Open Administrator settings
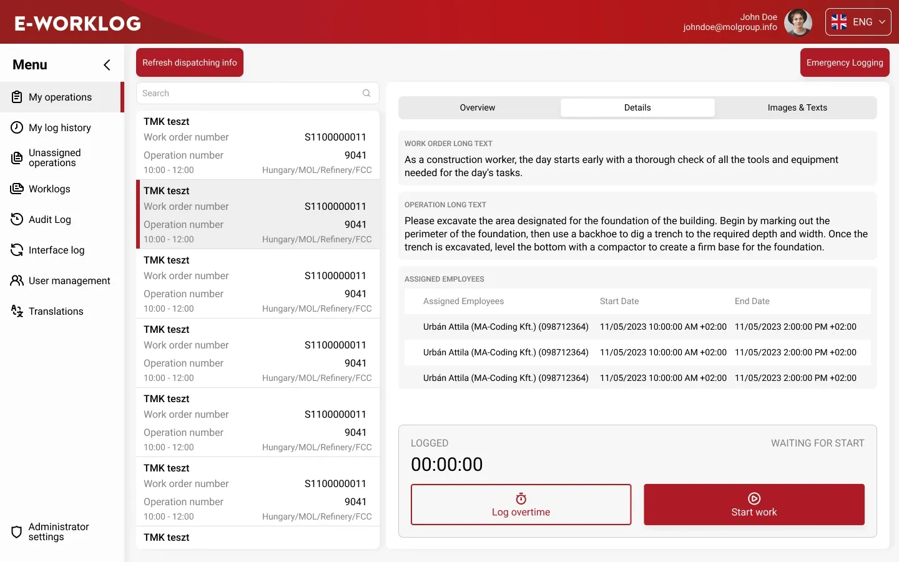 [62, 532]
